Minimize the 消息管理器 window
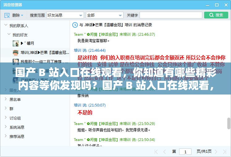This screenshot has width=231, height=157. point(208,5)
